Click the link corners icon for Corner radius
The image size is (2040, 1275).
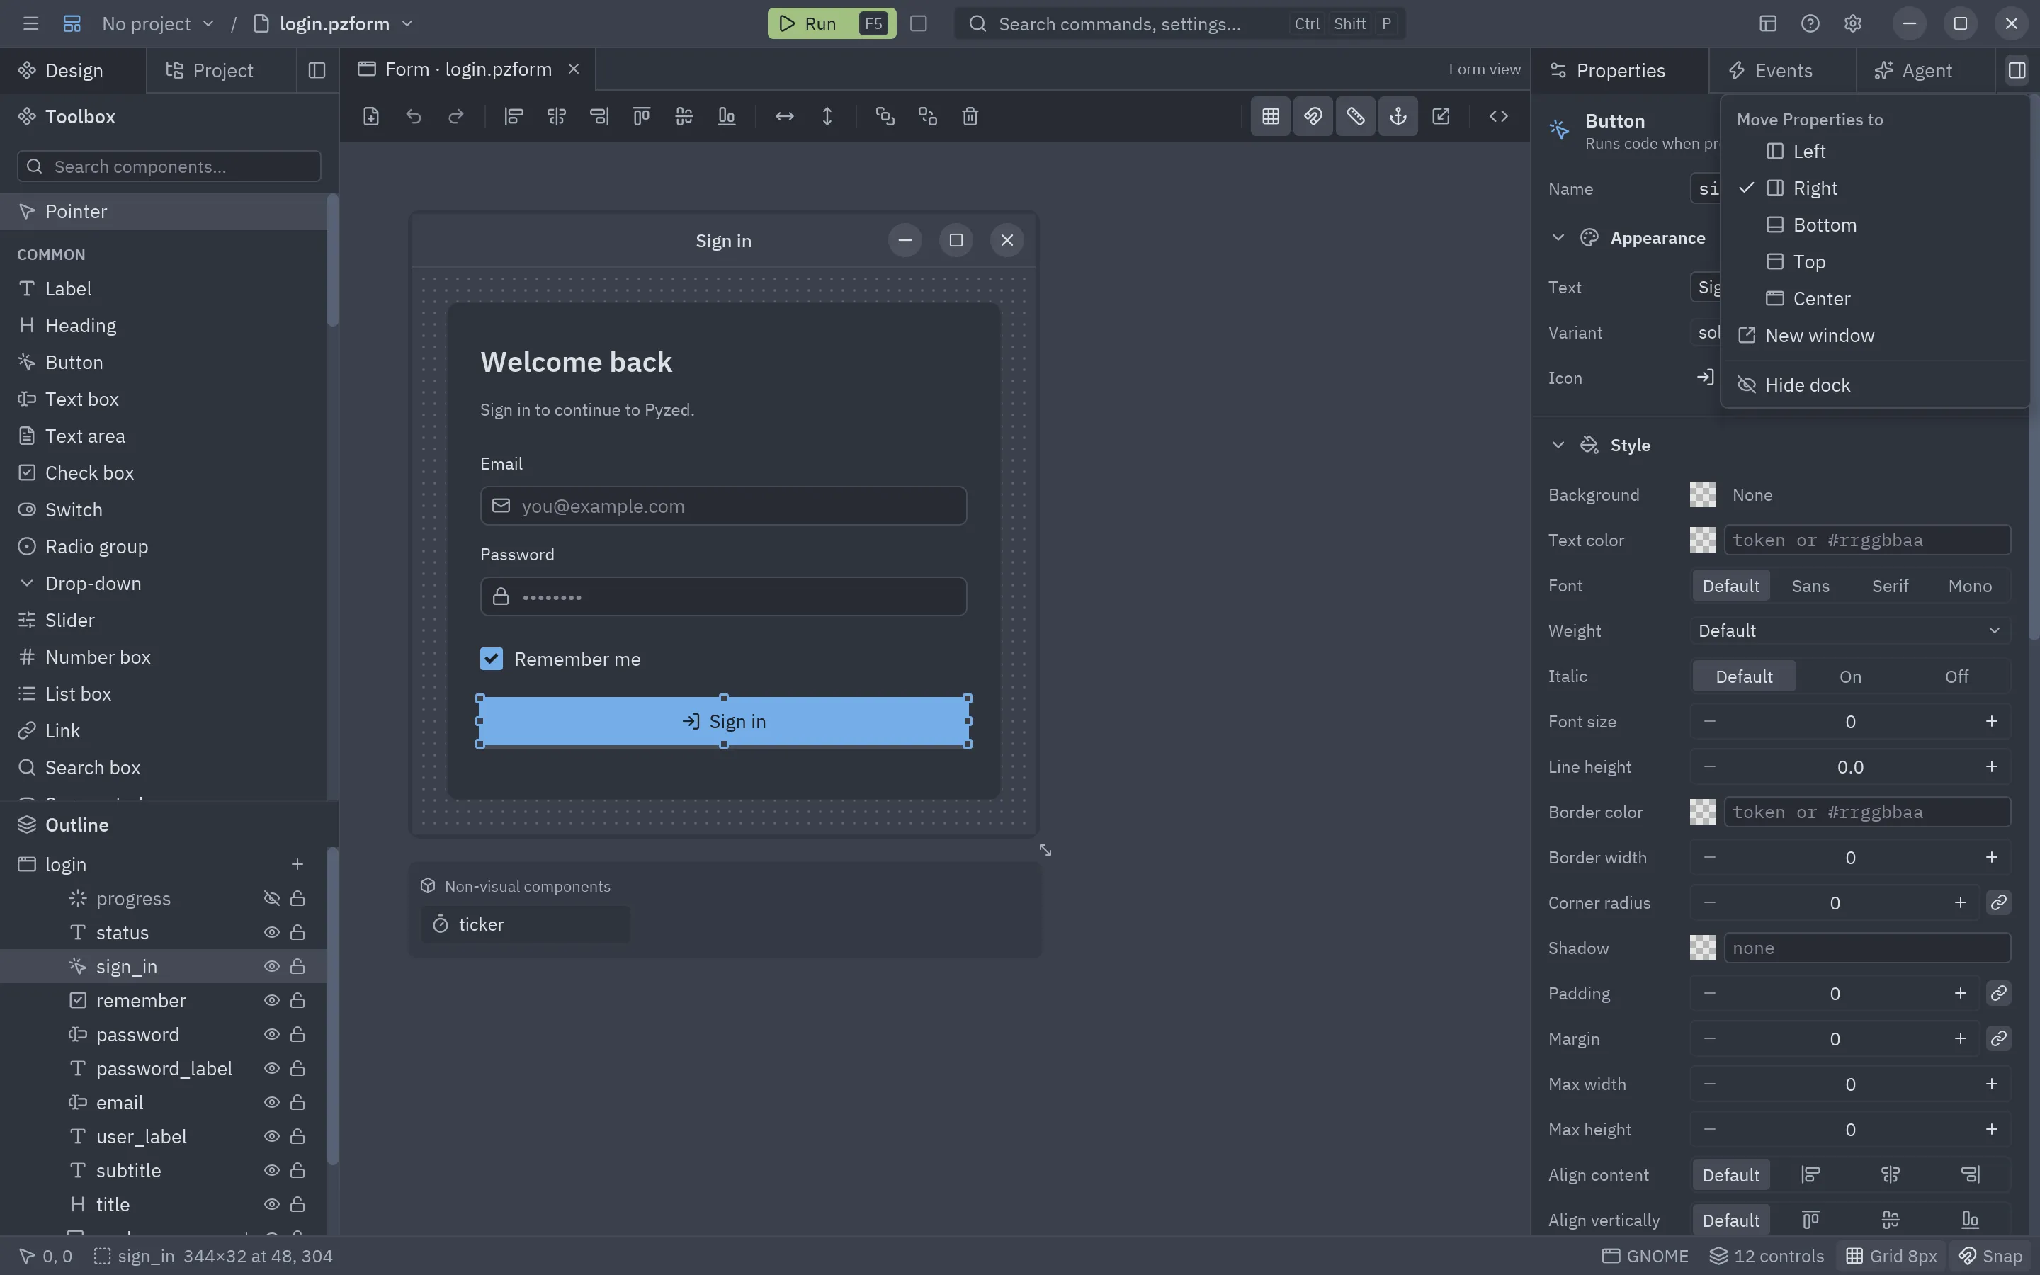[x=1997, y=903]
